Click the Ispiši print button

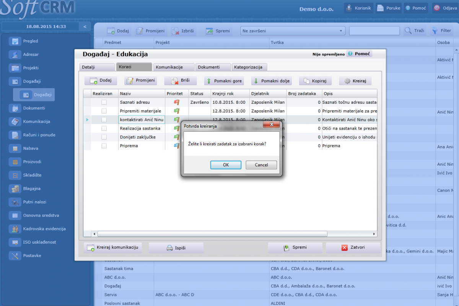click(x=176, y=247)
